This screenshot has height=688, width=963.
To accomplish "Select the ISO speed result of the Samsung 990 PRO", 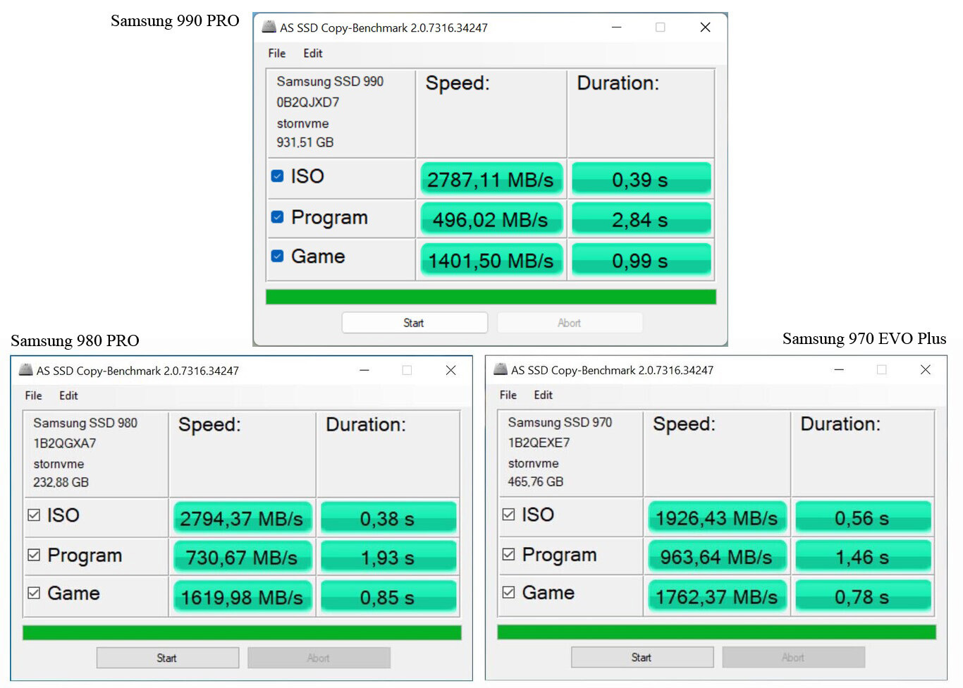I will click(491, 178).
